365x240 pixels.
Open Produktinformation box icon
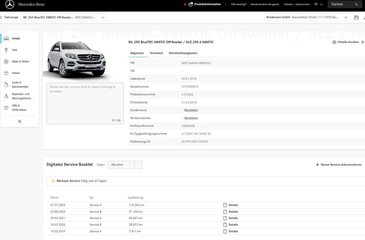point(190,4)
